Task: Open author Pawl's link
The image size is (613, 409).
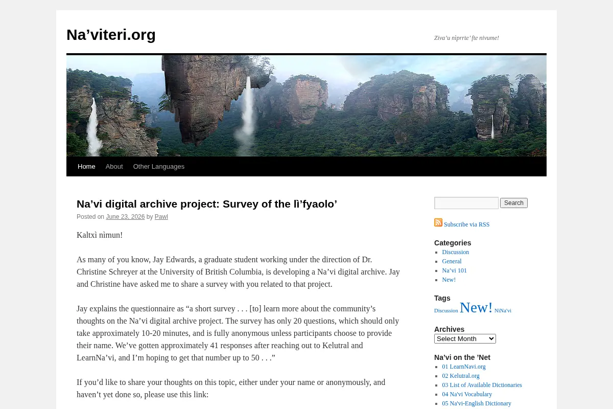Action: click(x=161, y=217)
